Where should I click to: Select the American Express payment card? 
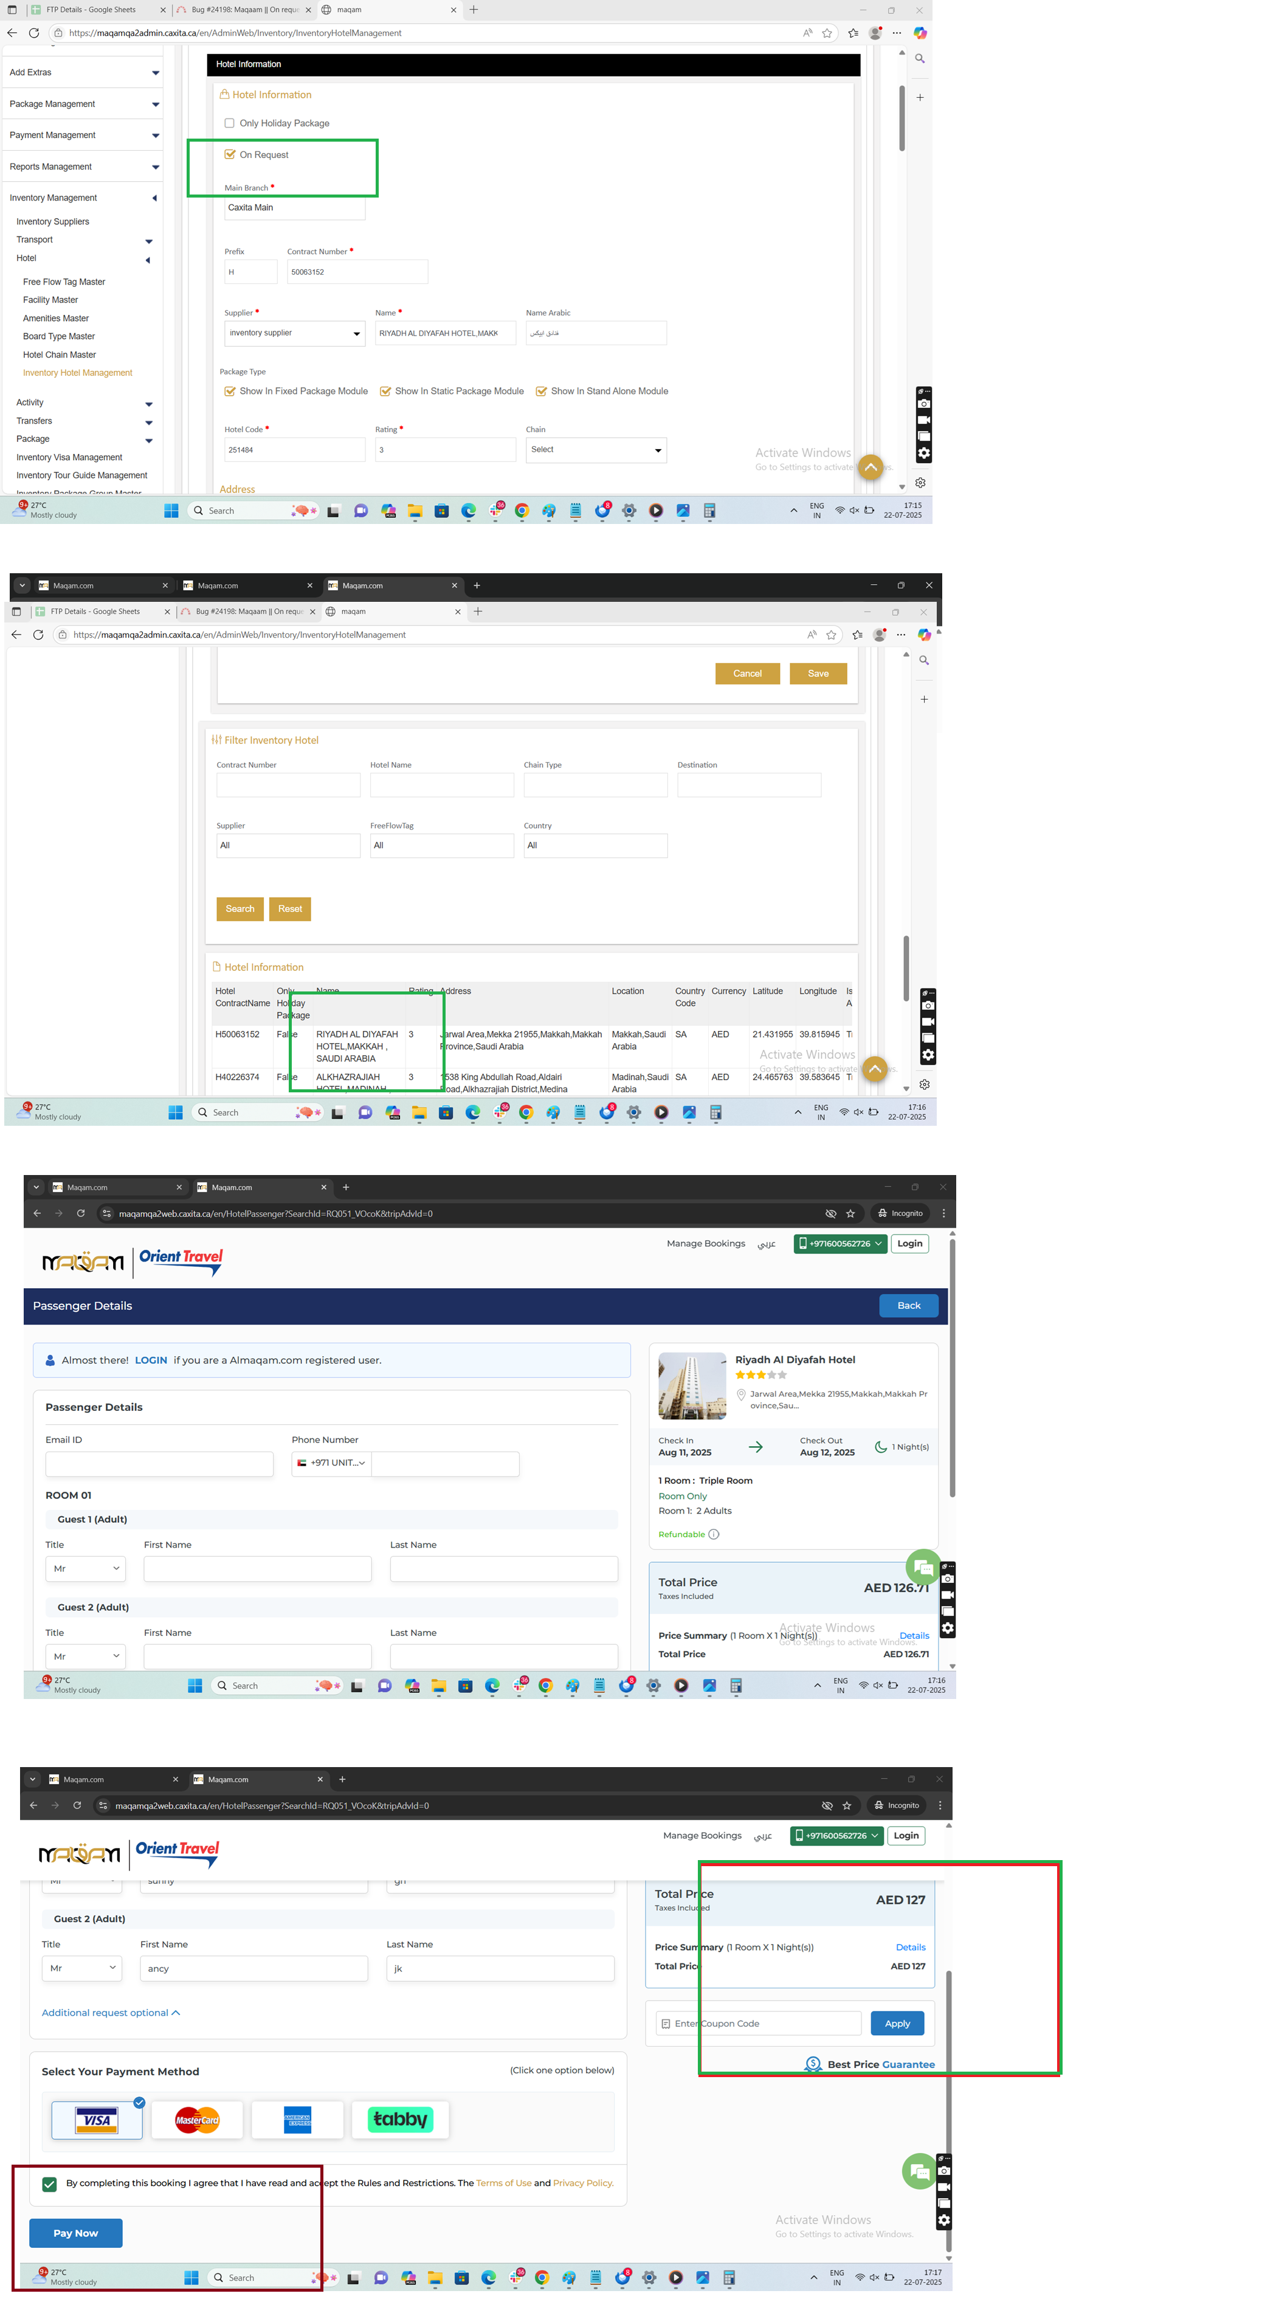[x=297, y=2120]
